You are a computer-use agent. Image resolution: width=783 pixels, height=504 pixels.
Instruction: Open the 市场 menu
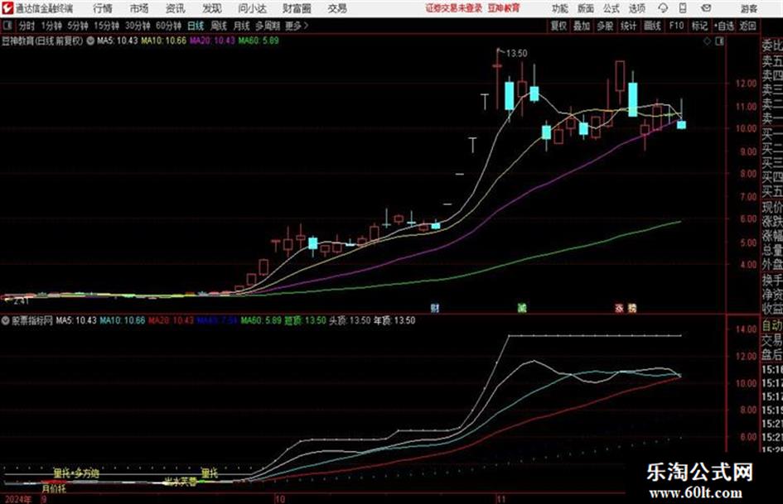pyautogui.click(x=139, y=8)
